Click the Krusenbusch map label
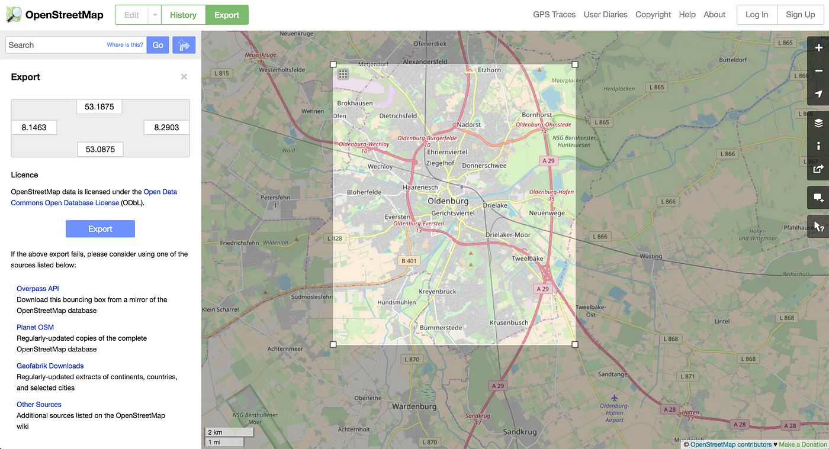The width and height of the screenshot is (829, 449). 509,322
